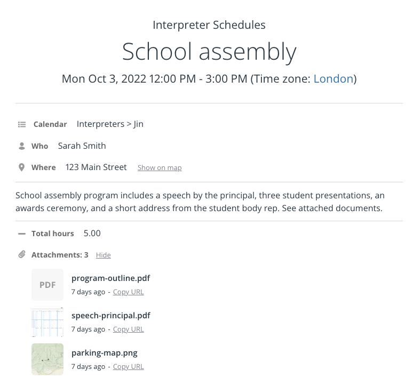Copy URL for parking-map.png
The height and width of the screenshot is (378, 413).
point(128,367)
